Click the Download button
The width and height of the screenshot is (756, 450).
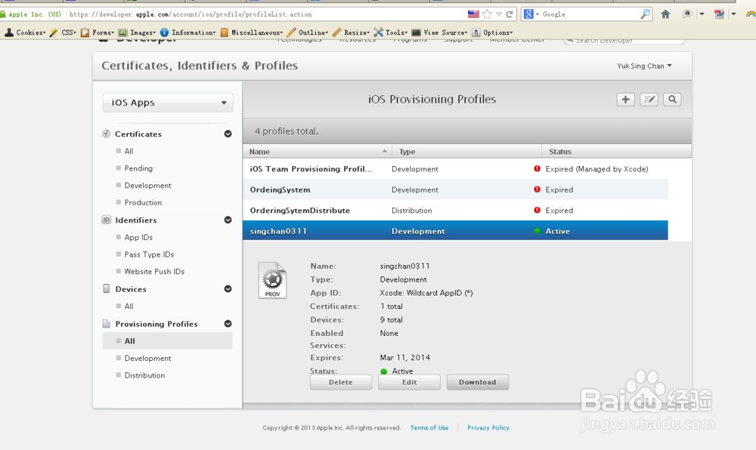477,382
